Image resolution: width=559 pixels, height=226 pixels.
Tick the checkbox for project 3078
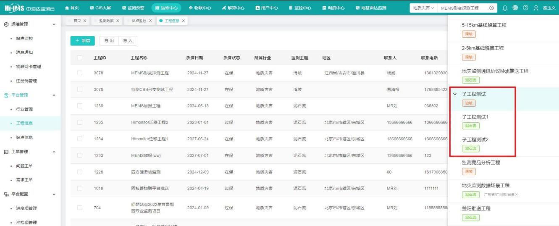click(80, 73)
